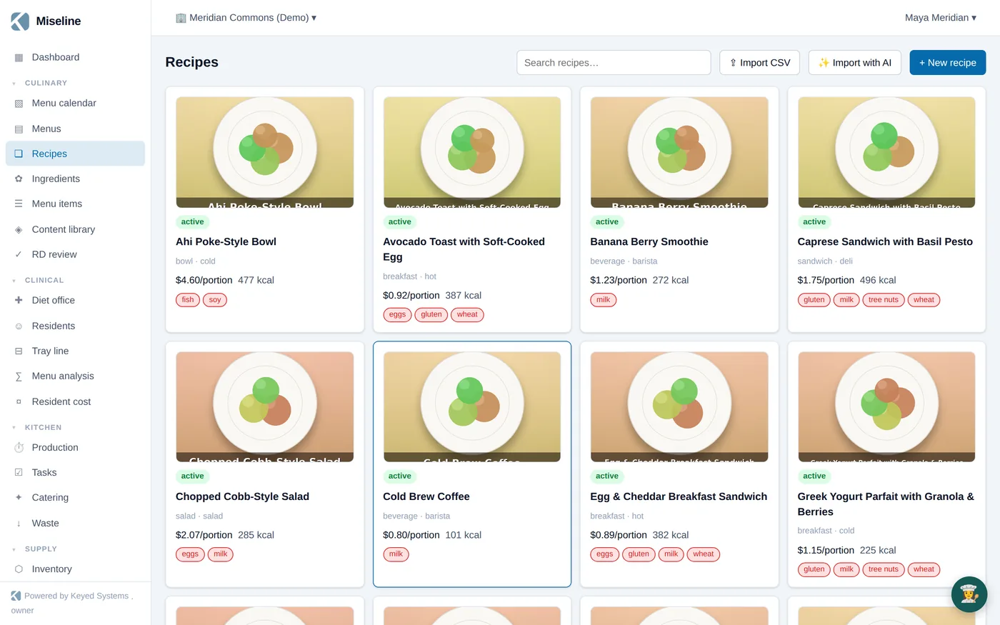Click the Production stopwatch icon
This screenshot has height=625, width=1000.
coord(19,447)
